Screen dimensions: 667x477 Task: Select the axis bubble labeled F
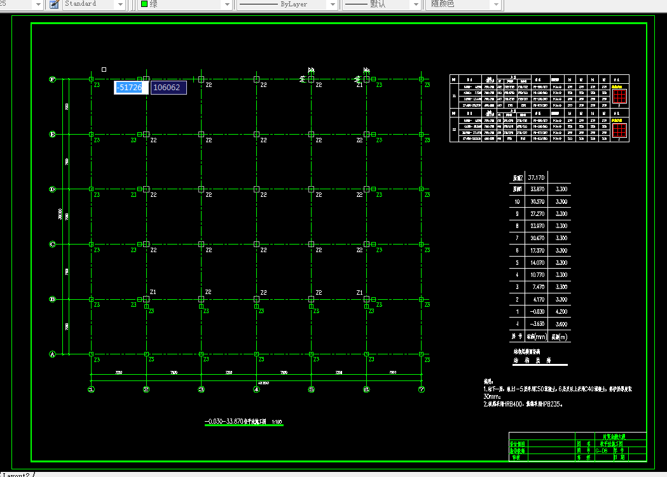52,79
